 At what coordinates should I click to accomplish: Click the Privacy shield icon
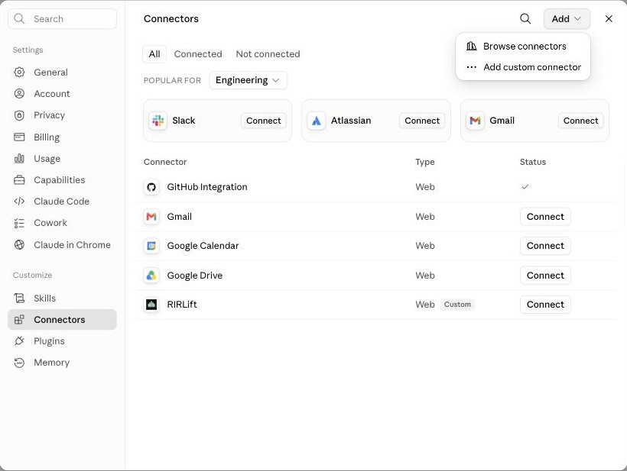(19, 115)
